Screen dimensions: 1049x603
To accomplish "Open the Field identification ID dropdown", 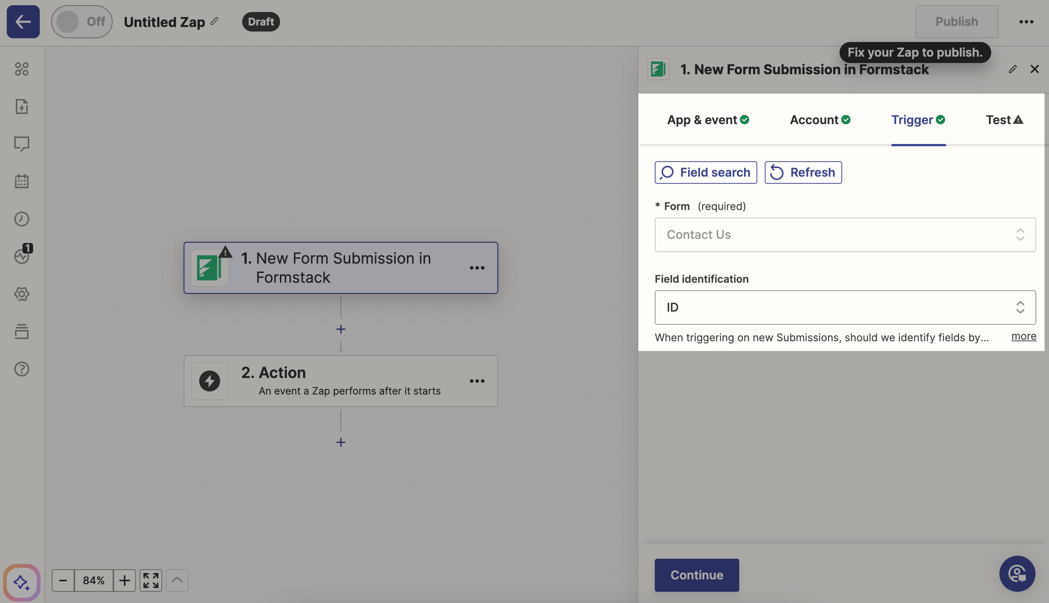I will pyautogui.click(x=845, y=307).
